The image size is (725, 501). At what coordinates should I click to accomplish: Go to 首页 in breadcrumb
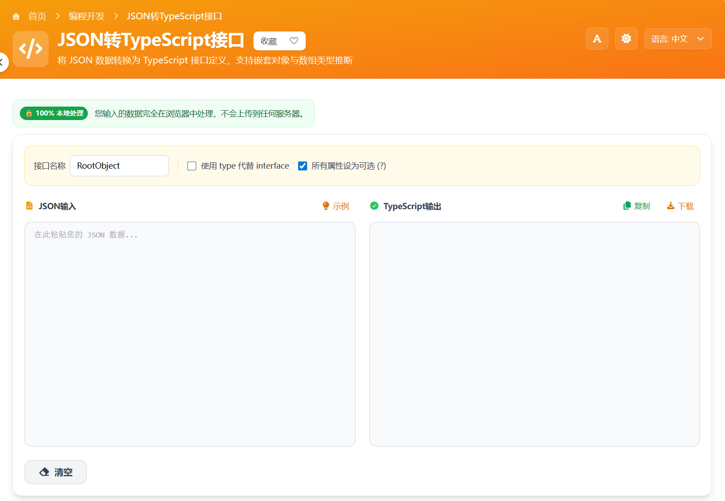pyautogui.click(x=37, y=17)
